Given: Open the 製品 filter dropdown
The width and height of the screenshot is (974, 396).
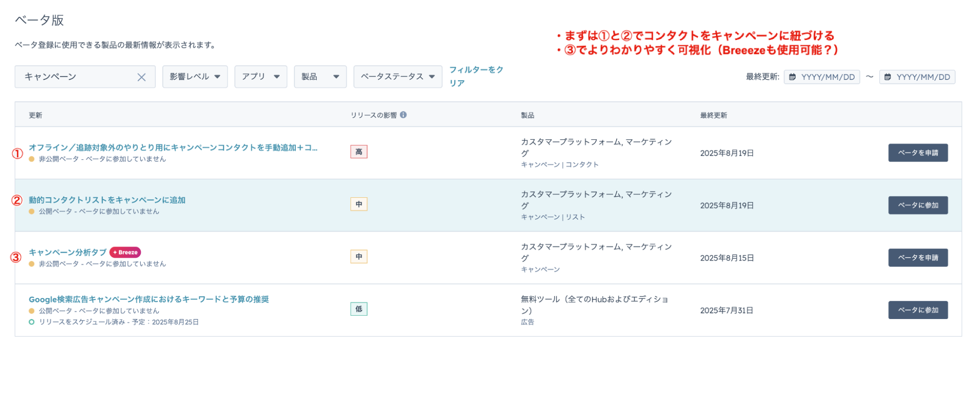Looking at the screenshot, I should pos(320,76).
